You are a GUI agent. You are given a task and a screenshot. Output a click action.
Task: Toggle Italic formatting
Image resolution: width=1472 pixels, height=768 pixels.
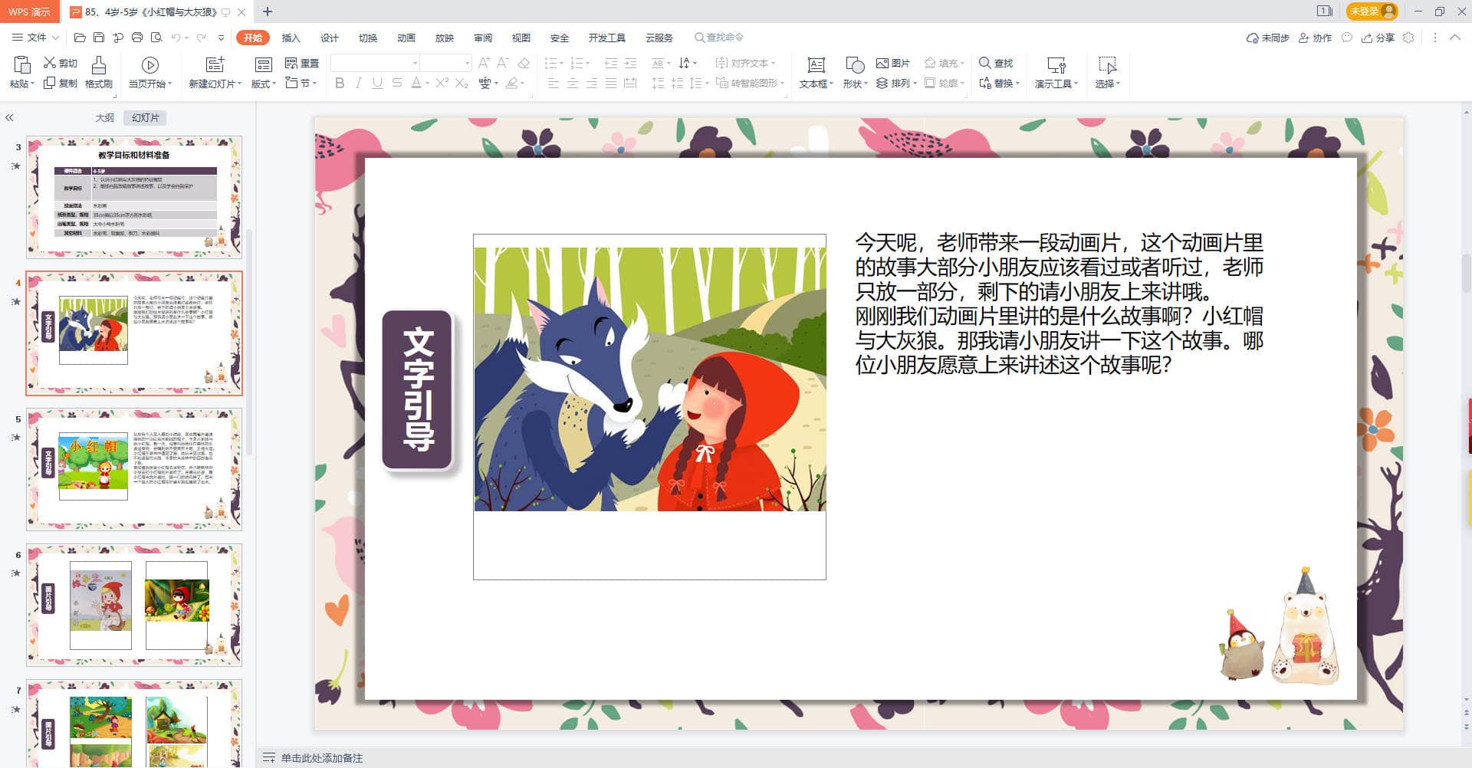(x=358, y=83)
